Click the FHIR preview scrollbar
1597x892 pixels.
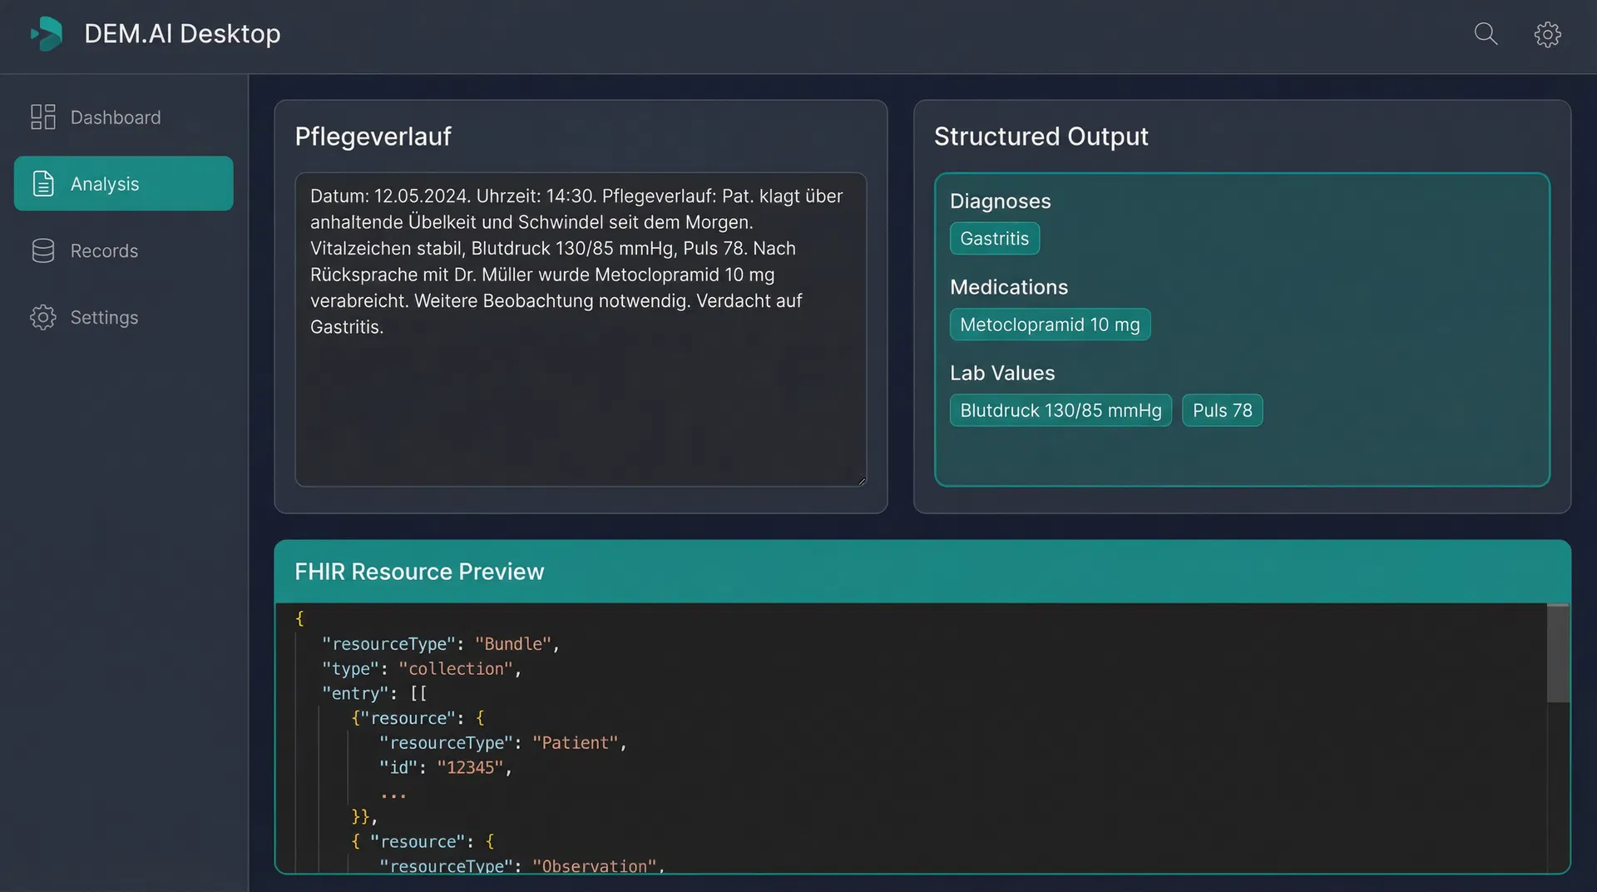1556,653
